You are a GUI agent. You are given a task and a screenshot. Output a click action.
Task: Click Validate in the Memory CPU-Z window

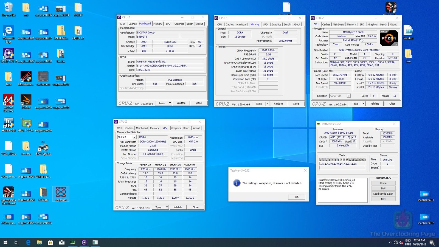278,104
